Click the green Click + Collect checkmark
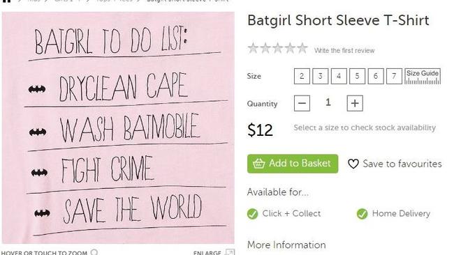 [x=252, y=214]
